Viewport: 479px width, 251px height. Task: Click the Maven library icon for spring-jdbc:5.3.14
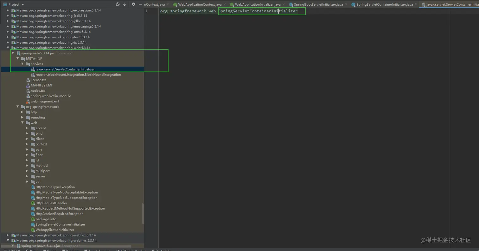pyautogui.click(x=13, y=21)
